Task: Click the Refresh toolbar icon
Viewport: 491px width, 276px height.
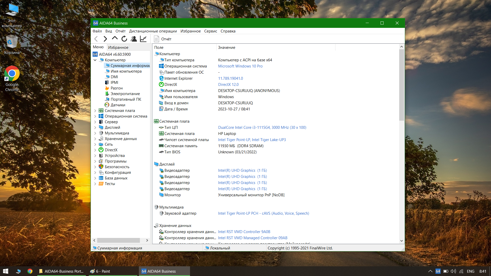Action: (x=124, y=39)
